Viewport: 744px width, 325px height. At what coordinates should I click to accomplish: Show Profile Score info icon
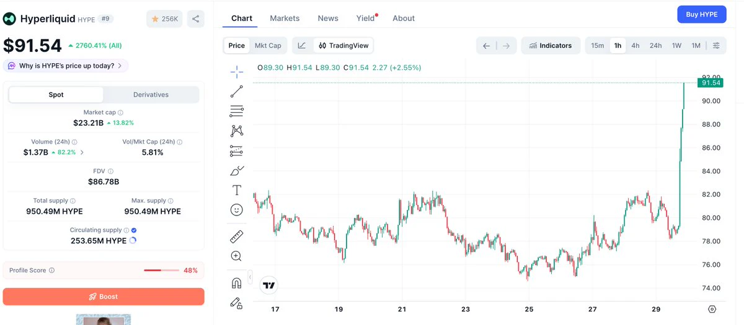[x=51, y=271]
